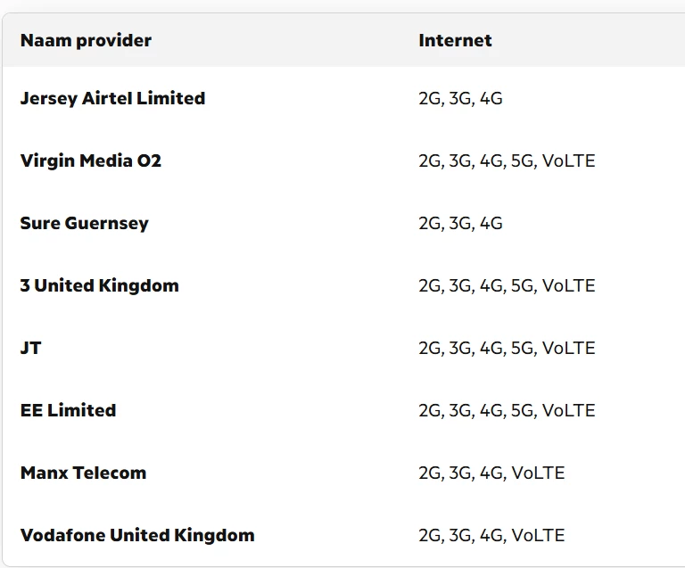Click the VoLTE text in the JT row
685x568 pixels.
coord(568,349)
